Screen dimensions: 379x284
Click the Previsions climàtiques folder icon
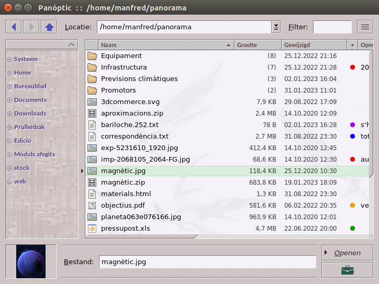[x=92, y=79]
